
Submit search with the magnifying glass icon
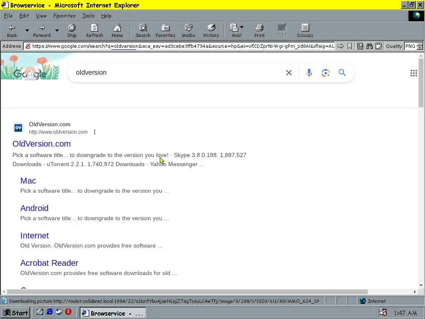pyautogui.click(x=342, y=72)
